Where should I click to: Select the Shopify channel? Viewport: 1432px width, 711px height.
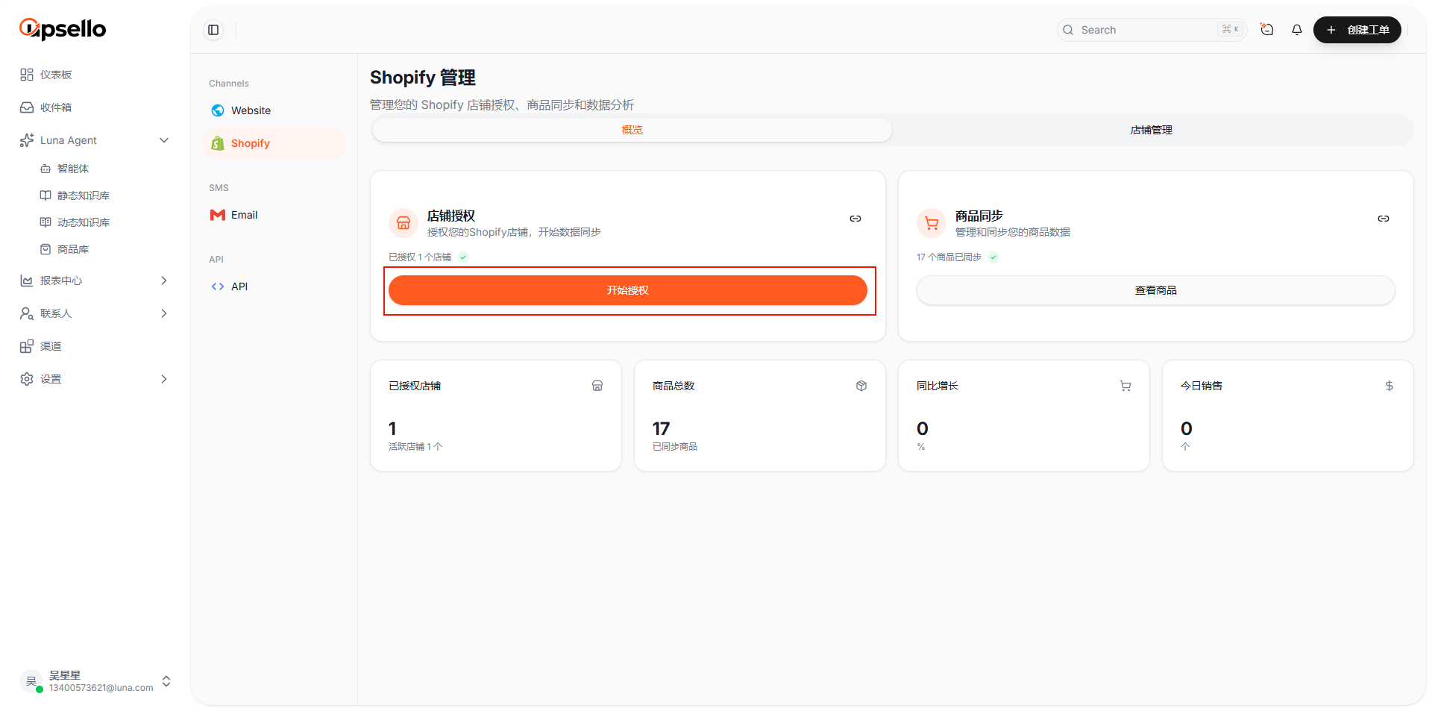point(274,143)
